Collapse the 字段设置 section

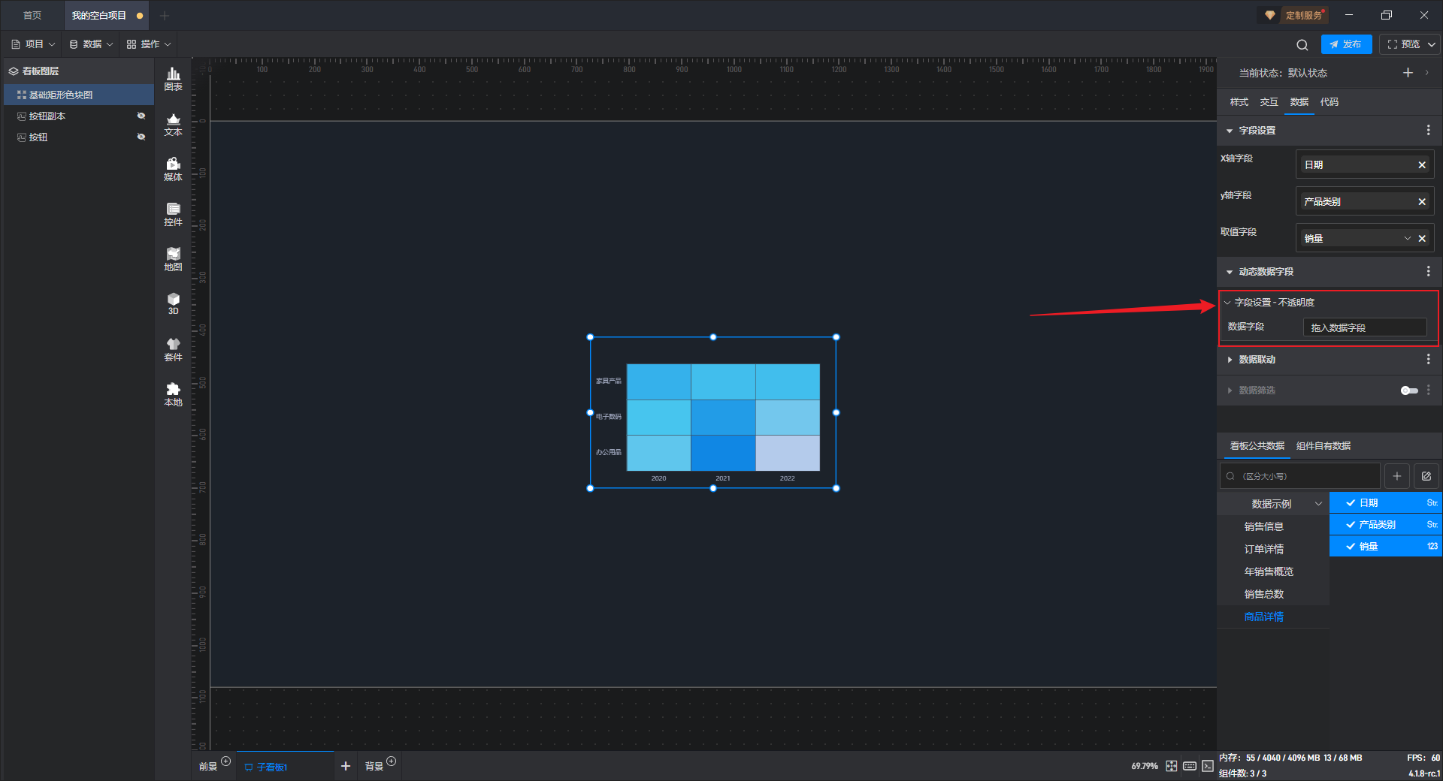click(1230, 131)
